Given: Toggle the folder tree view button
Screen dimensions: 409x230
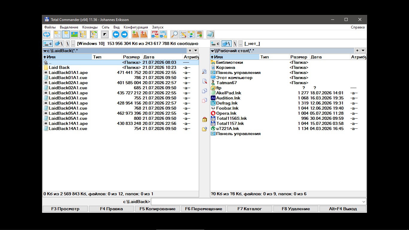Looking at the screenshot, I should (83, 34).
